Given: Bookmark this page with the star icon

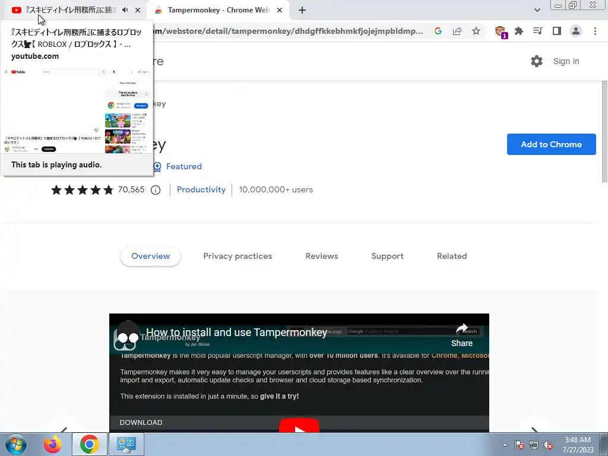Looking at the screenshot, I should [x=476, y=31].
